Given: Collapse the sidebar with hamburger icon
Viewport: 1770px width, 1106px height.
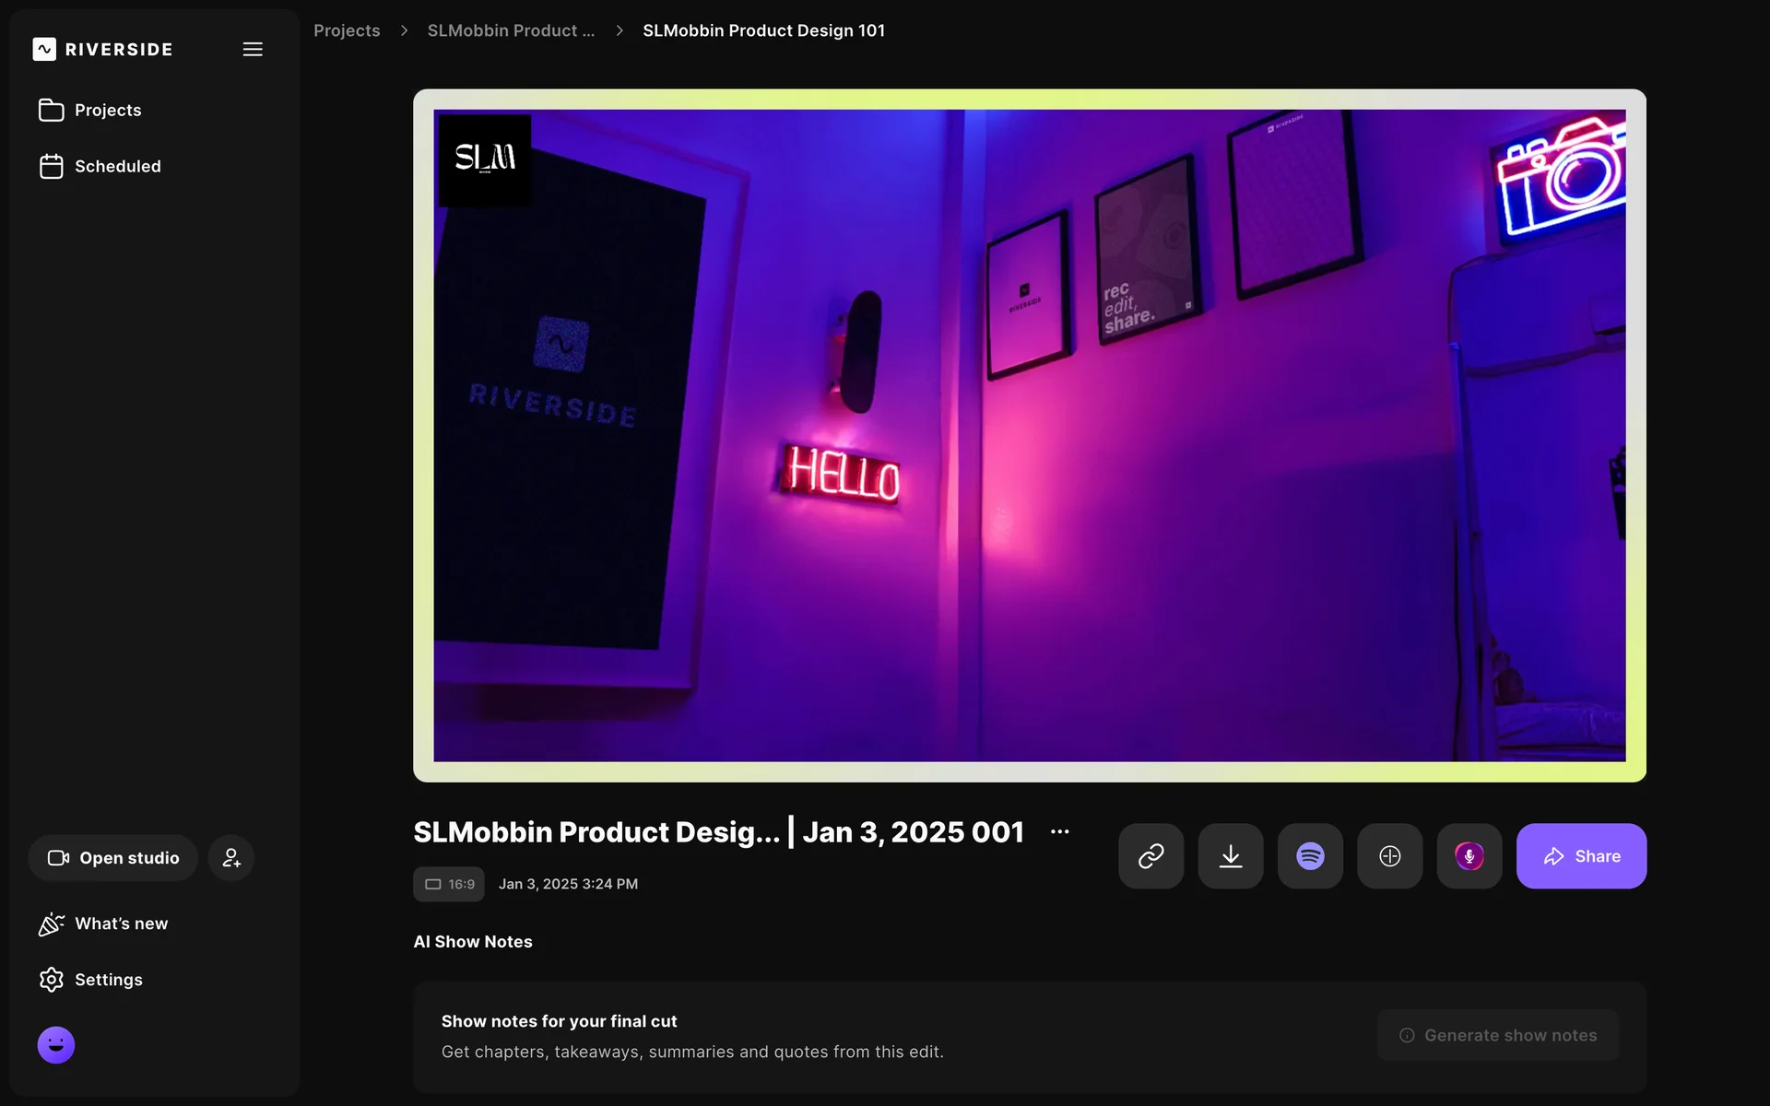Looking at the screenshot, I should [x=253, y=49].
